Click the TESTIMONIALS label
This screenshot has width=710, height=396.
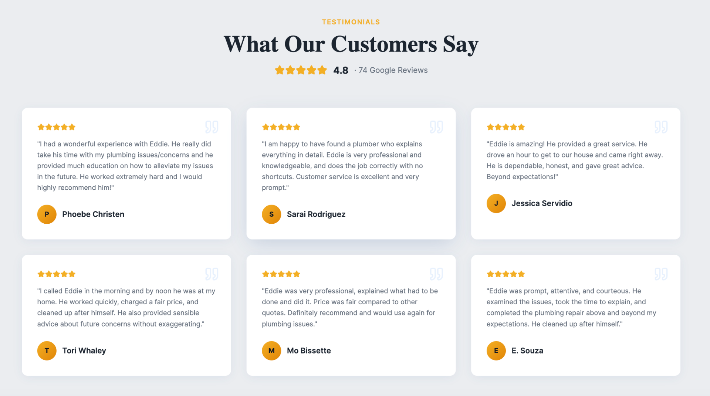(351, 22)
